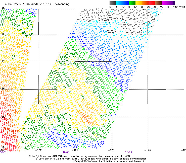Screen dimensions: 186x163
Task: Click the purple 16:50 time label near -126
Action: coord(128,152)
